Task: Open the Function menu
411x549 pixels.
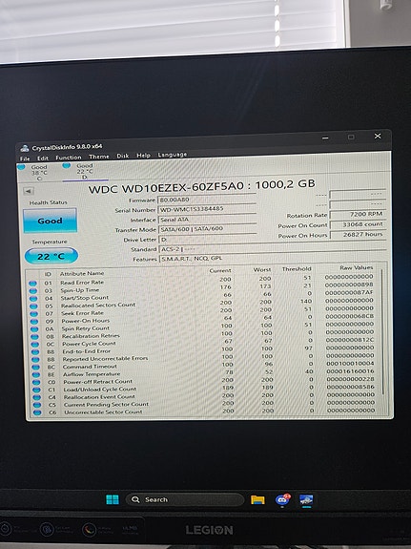Action: coord(69,158)
